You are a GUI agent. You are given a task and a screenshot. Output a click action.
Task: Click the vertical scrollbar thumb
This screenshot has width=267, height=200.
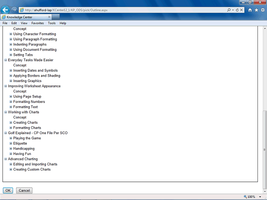pos(264,150)
